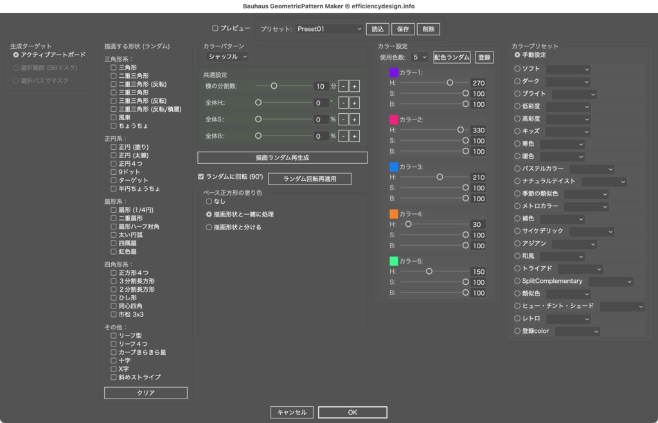This screenshot has height=423, width=658.
Task: Select the 補色 preset radio
Action: [x=517, y=218]
